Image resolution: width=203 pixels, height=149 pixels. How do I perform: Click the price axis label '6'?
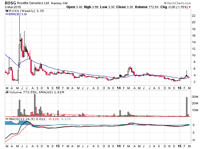(x=194, y=69)
